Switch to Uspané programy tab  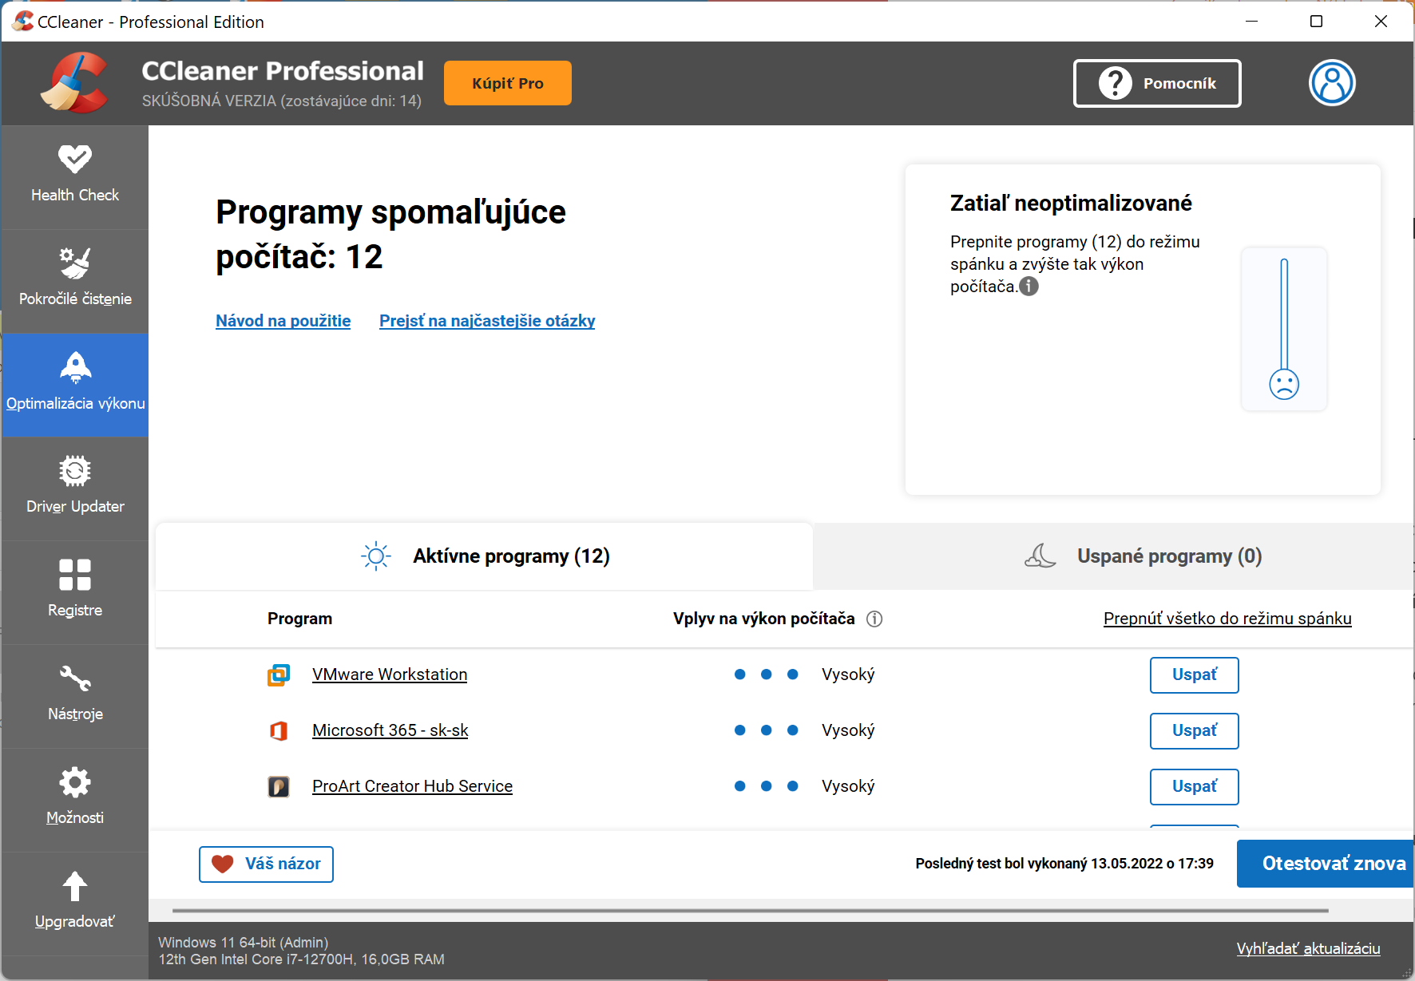(1143, 556)
